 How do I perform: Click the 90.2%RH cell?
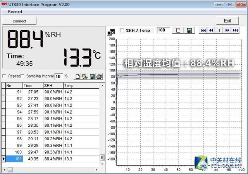(53, 139)
